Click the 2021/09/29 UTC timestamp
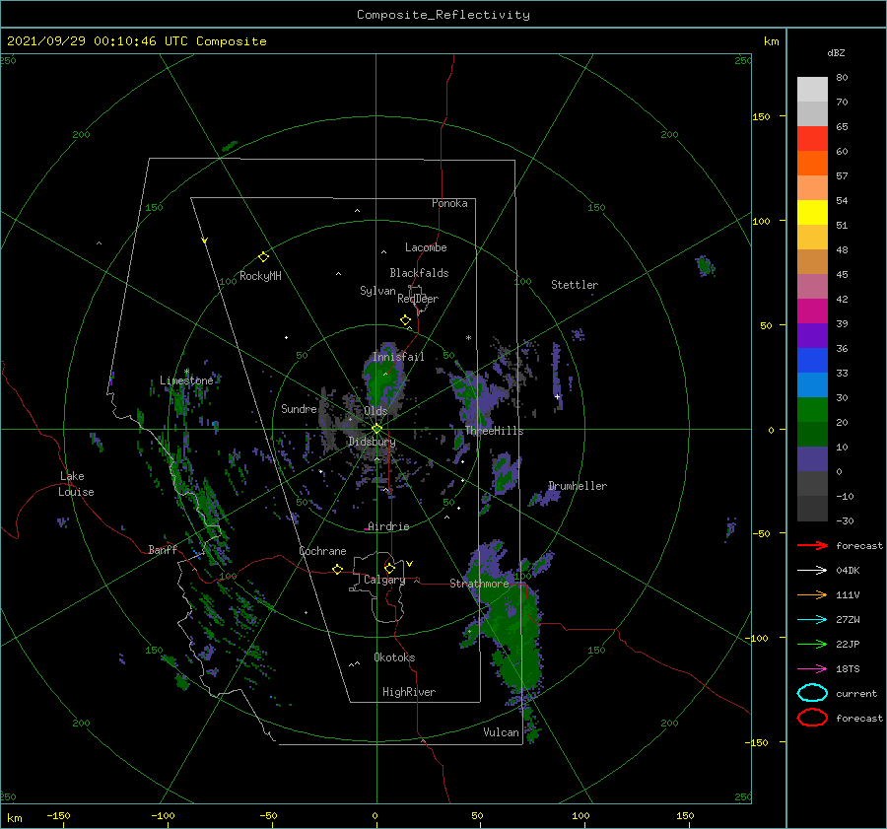This screenshot has height=829, width=887. coord(136,41)
